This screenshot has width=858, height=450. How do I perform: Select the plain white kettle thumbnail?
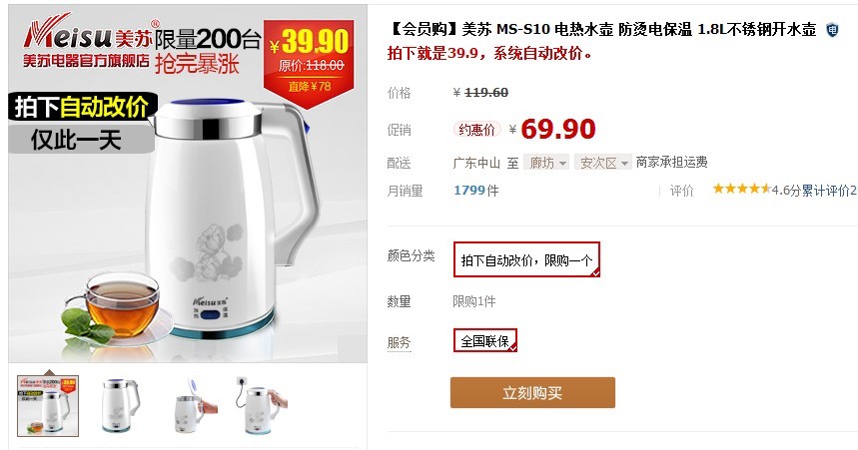[x=119, y=405]
